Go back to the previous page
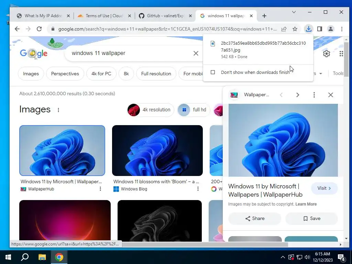 pyautogui.click(x=17, y=29)
